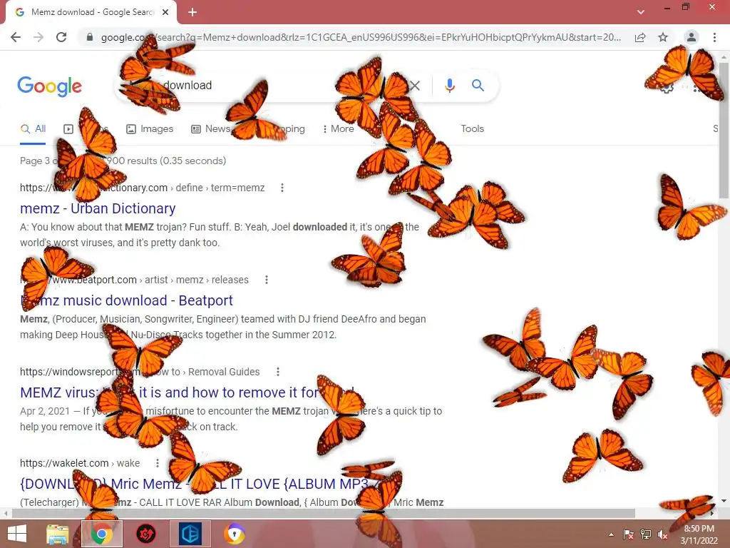Open the red circular app in taskbar
This screenshot has height=548, width=730.
(x=145, y=534)
